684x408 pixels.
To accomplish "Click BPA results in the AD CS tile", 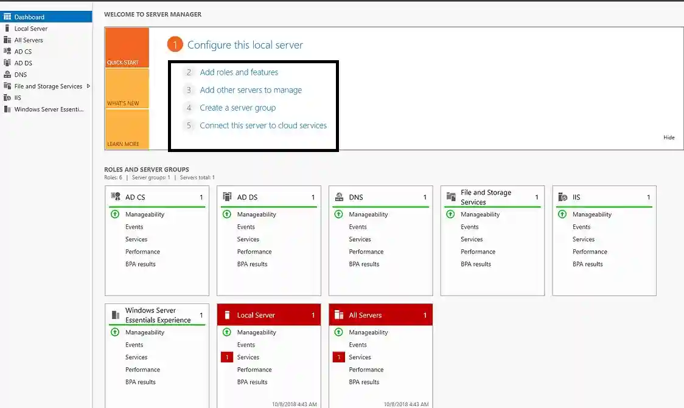I will [x=141, y=264].
